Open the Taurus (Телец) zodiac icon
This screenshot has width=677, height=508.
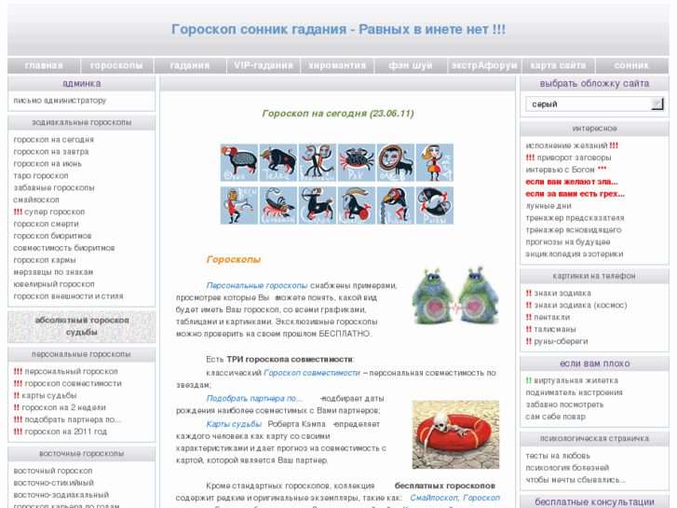coord(278,162)
